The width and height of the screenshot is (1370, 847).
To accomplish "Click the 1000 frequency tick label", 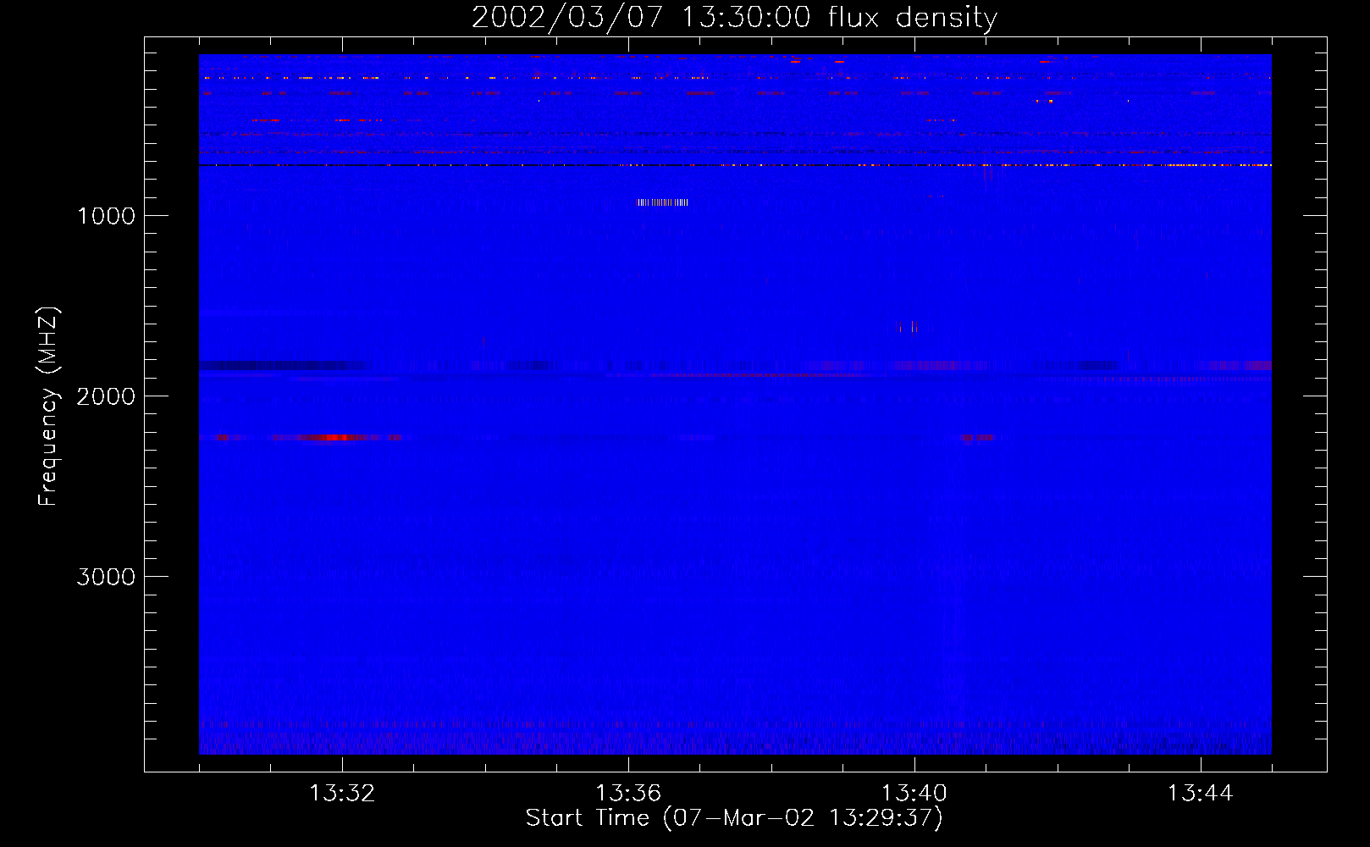I will [x=106, y=216].
